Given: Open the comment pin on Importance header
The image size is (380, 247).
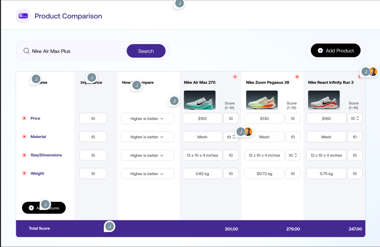Looking at the screenshot, I should [92, 78].
